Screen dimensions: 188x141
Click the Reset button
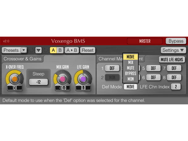(x=88, y=50)
